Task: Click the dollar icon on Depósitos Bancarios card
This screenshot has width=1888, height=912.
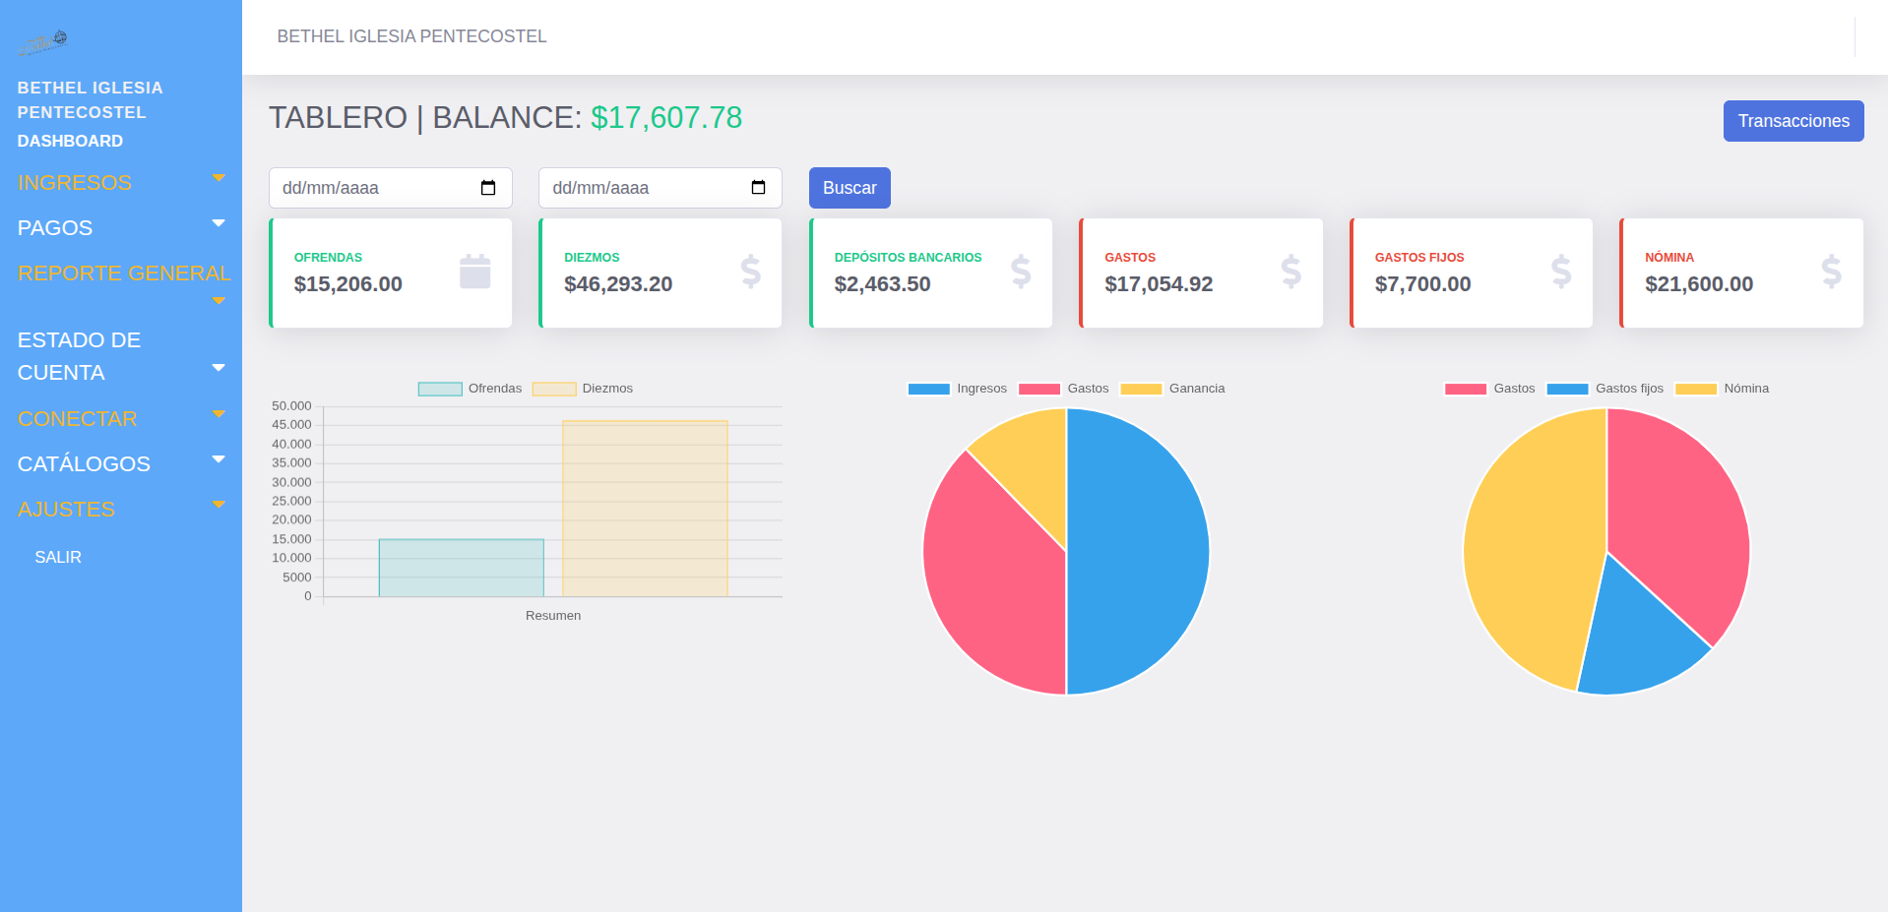Action: [1021, 272]
